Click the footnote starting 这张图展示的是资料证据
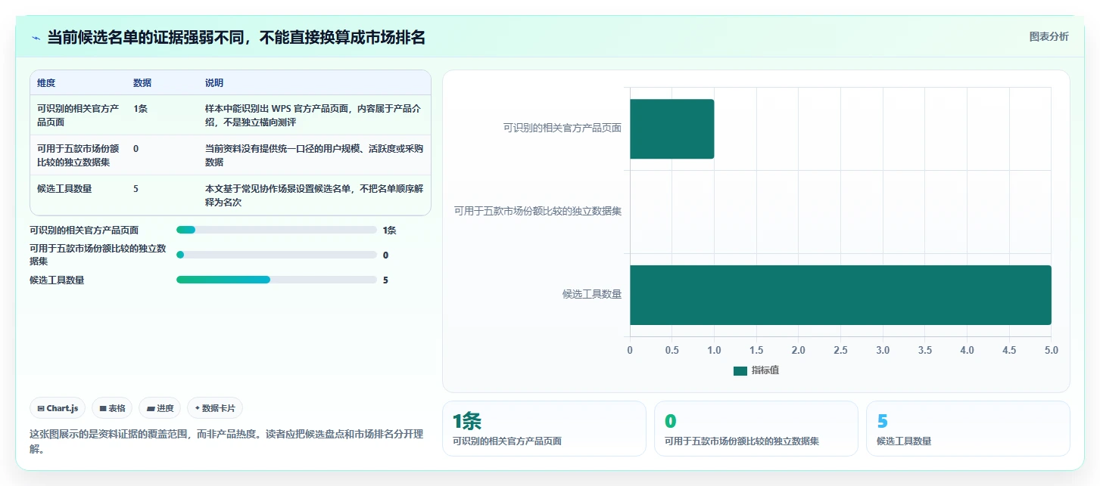This screenshot has height=486, width=1100. (x=226, y=441)
